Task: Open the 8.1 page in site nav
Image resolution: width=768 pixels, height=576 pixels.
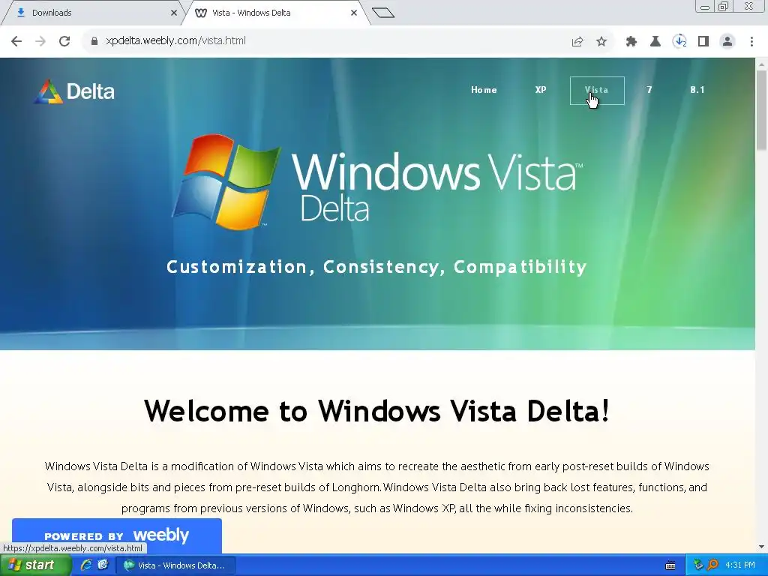Action: tap(697, 90)
